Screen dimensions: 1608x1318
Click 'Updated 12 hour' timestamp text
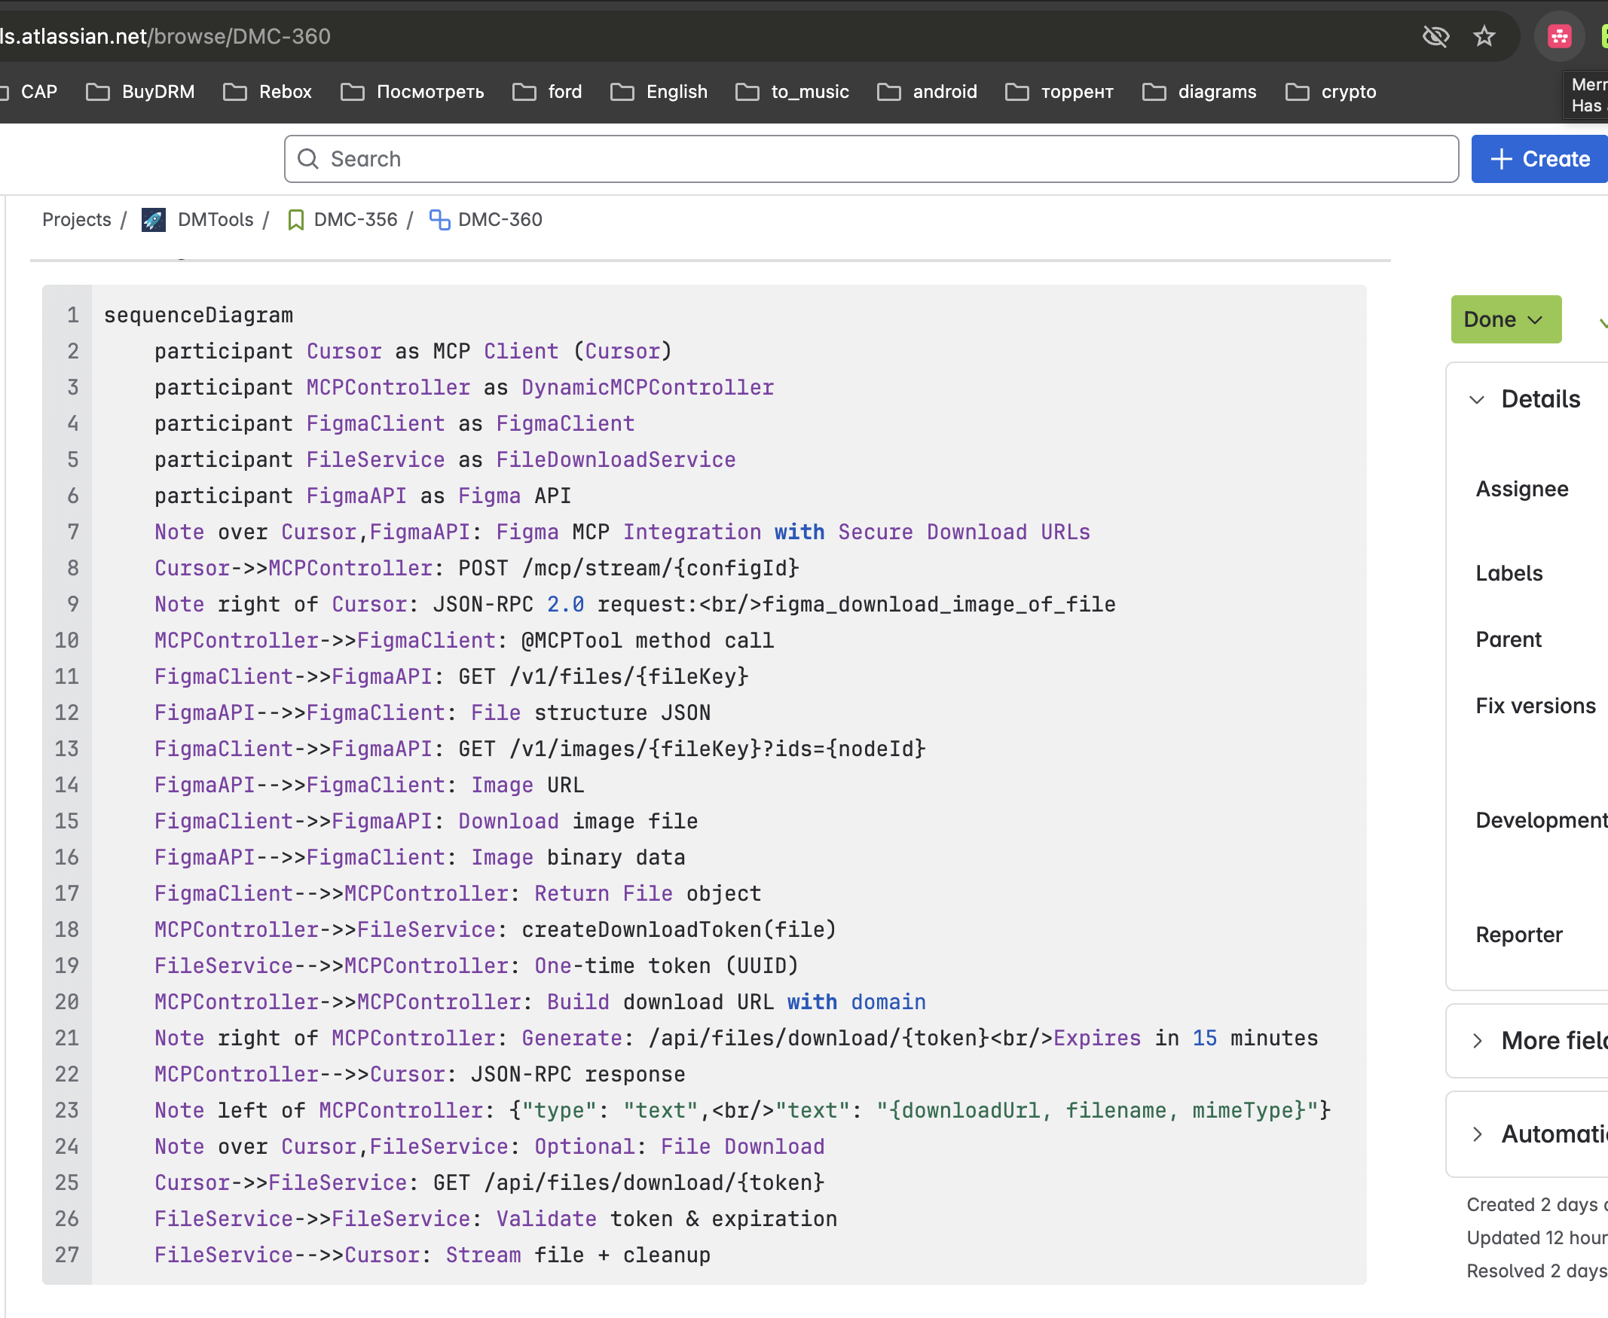1536,1239
